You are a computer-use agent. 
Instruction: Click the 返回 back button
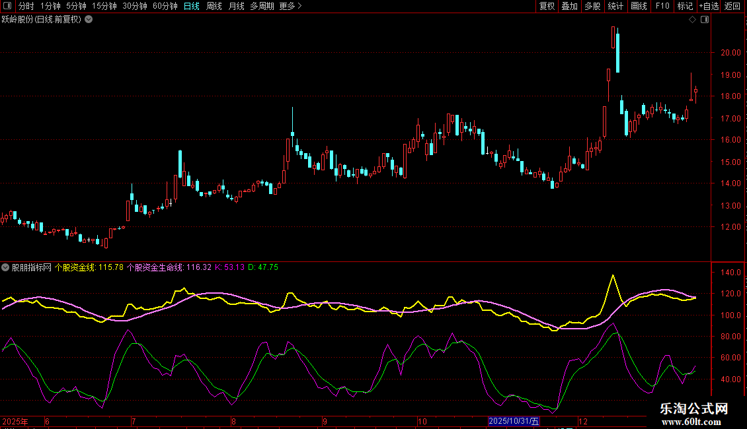pos(732,6)
